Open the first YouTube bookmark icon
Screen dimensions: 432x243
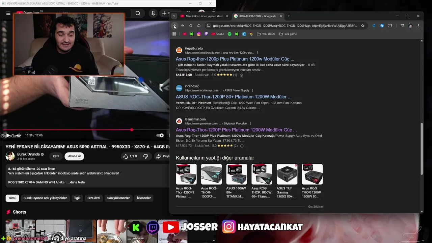coord(185,34)
